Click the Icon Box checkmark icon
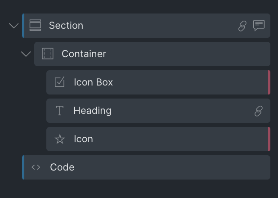The height and width of the screenshot is (198, 278). point(59,82)
